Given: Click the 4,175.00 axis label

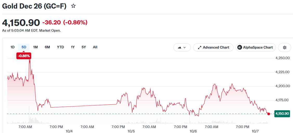Looking at the screenshot, I should pyautogui.click(x=283, y=100).
